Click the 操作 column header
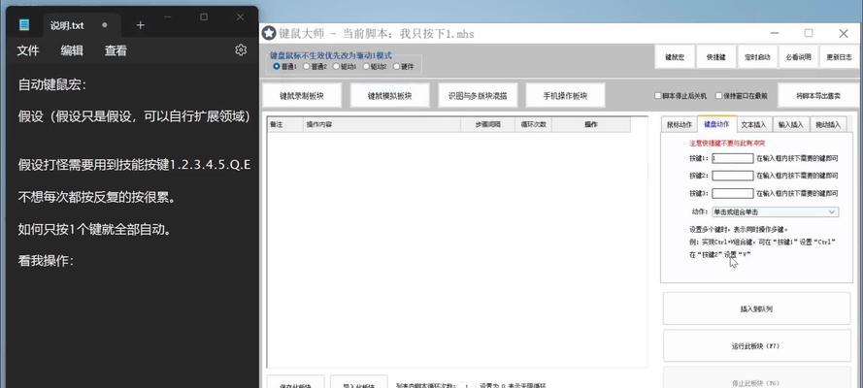 591,125
